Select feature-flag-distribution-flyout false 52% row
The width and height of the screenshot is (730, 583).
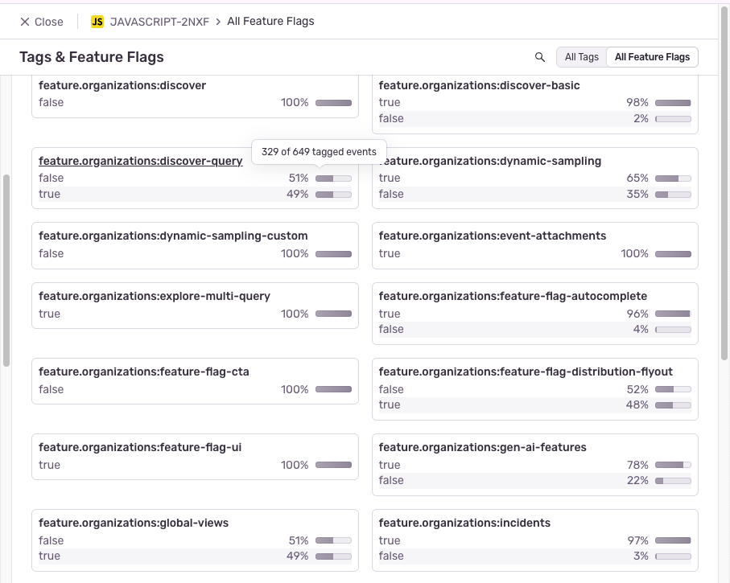pyautogui.click(x=534, y=389)
